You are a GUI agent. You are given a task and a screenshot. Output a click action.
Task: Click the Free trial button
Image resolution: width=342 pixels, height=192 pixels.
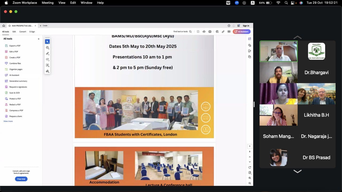pos(21,179)
